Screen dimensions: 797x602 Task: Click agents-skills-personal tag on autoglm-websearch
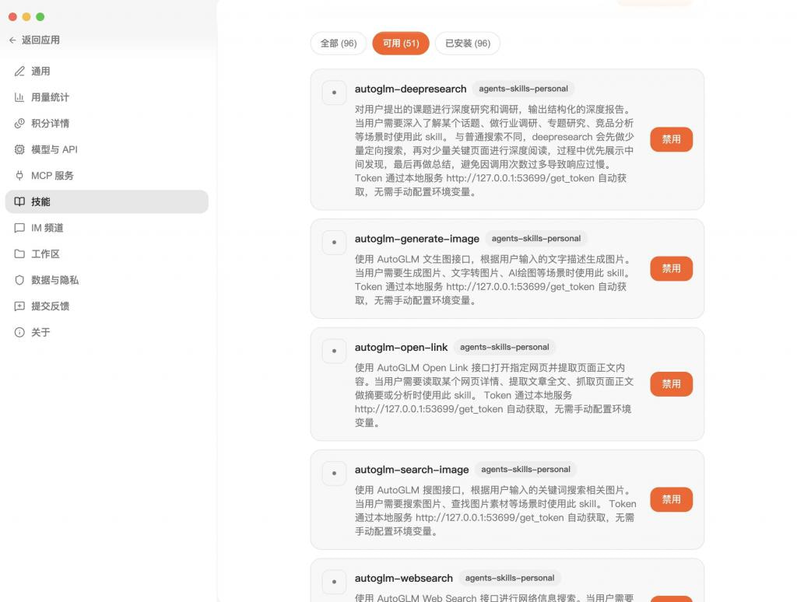(510, 578)
